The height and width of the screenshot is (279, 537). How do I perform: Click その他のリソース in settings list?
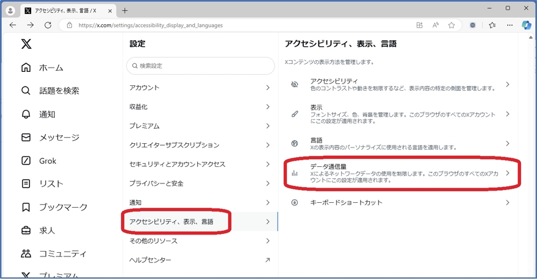pos(200,241)
